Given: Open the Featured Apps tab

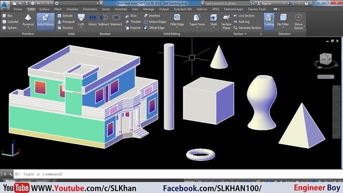Looking at the screenshot, I should [x=234, y=9].
